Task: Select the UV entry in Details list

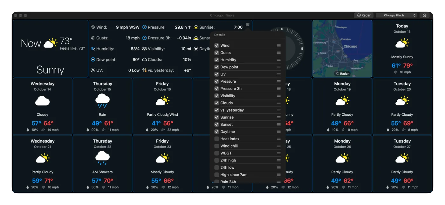Action: 248,74
